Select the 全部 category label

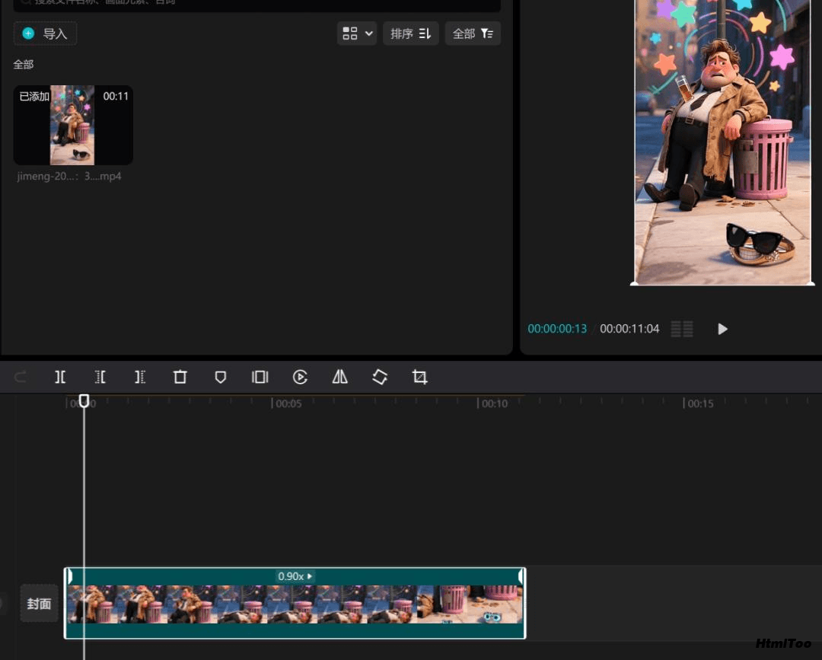[x=24, y=65]
